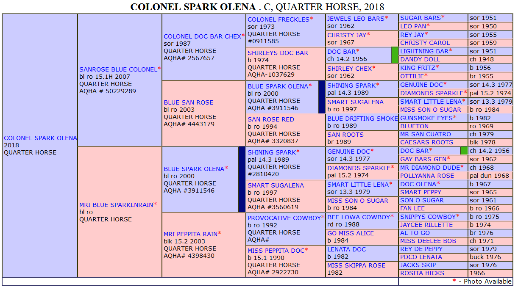
Task: Open the BLUETON link
Action: 414,126
